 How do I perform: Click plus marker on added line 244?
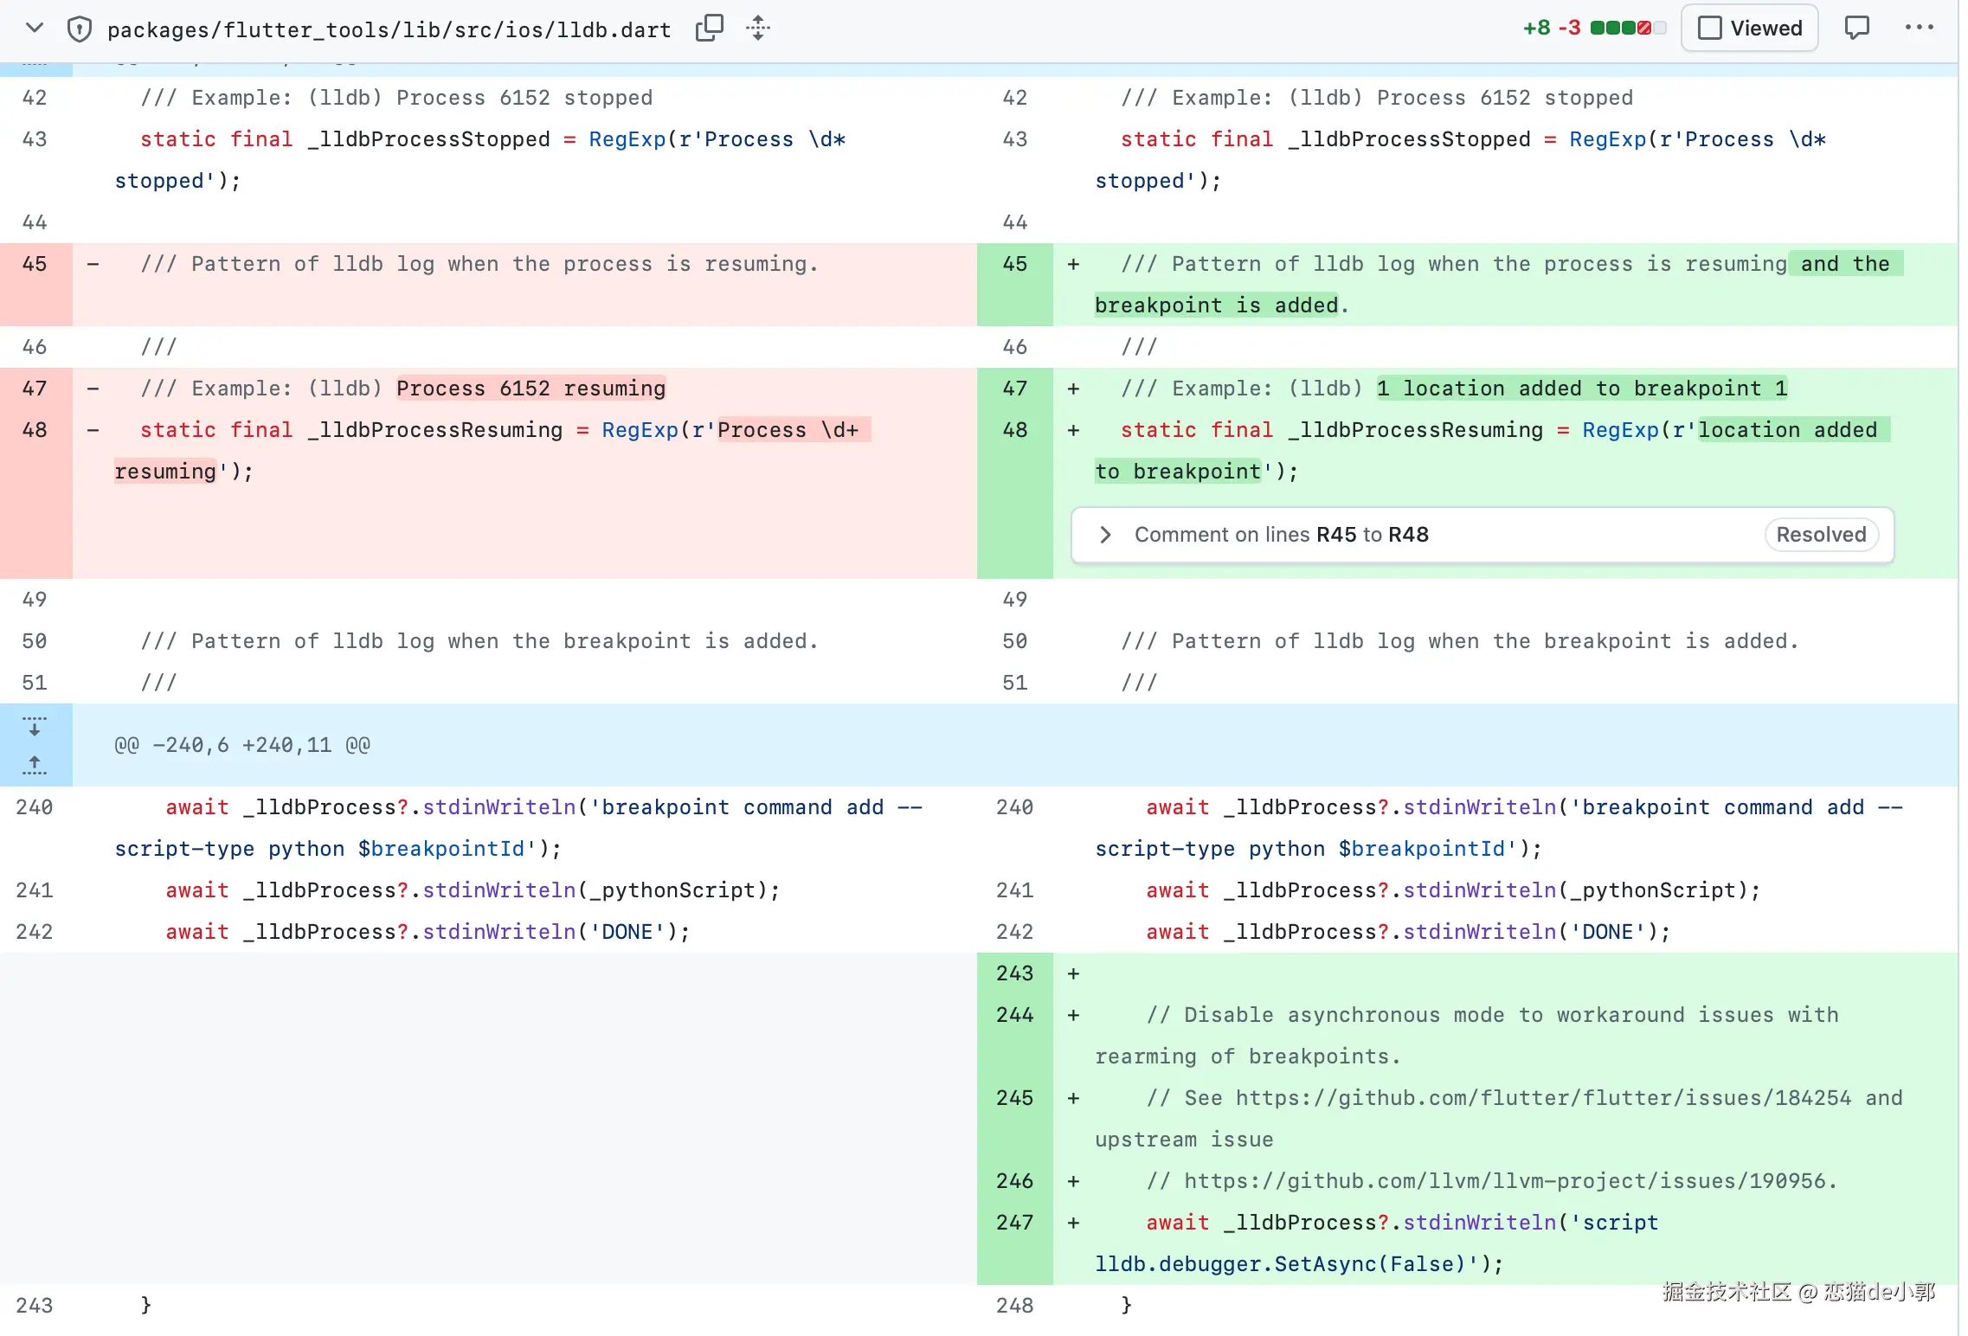tap(1073, 1015)
